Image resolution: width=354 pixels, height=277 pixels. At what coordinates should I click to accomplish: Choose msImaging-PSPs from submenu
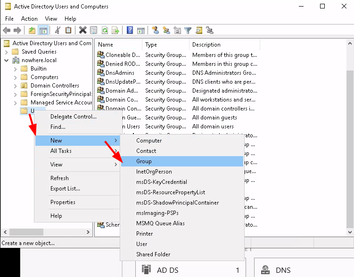click(x=182, y=213)
